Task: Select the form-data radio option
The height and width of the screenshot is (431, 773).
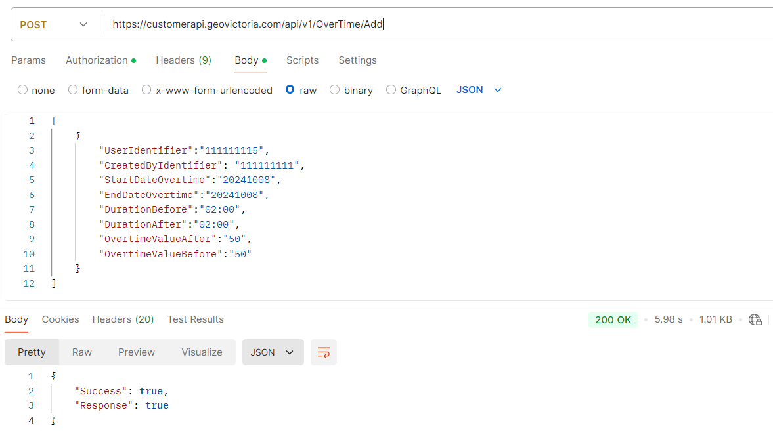Action: pos(73,90)
